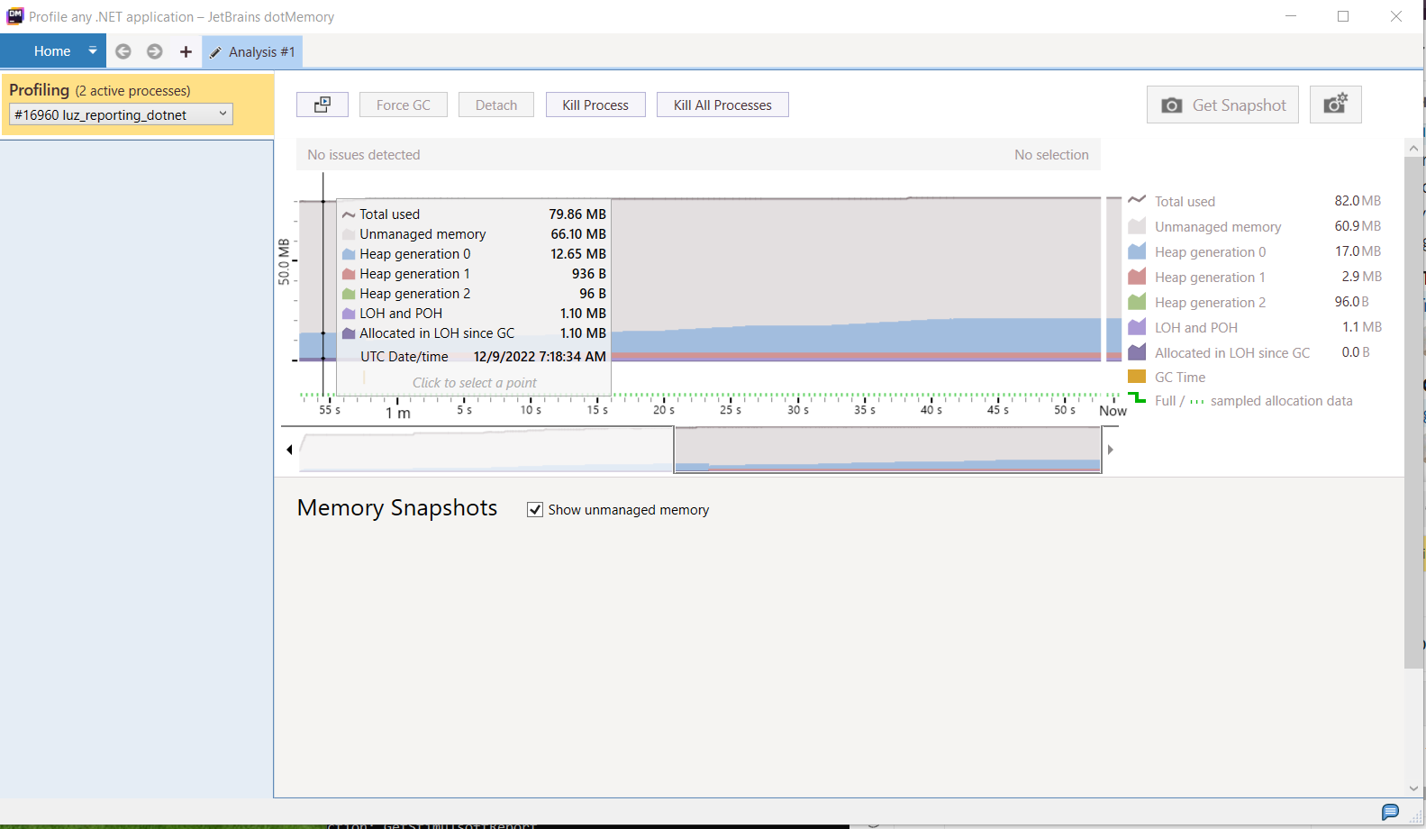This screenshot has height=829, width=1426.
Task: Click the Unmanaged memory 60.9 MB value
Action: 1358,226
